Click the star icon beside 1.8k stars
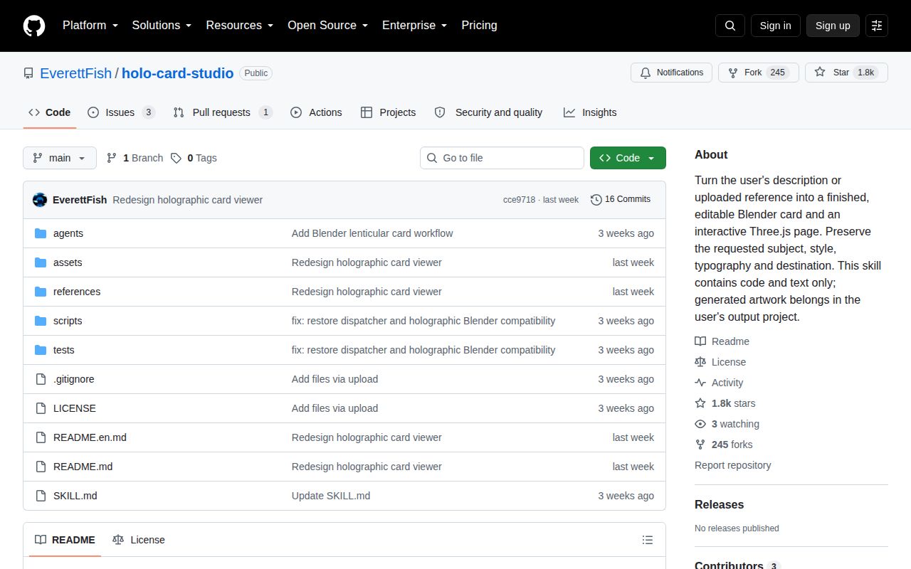This screenshot has height=569, width=911. 700,403
